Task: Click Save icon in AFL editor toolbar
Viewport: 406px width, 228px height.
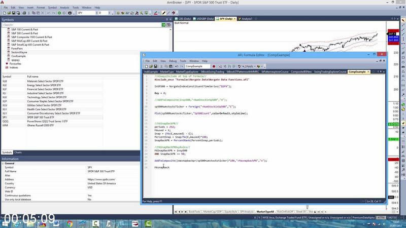Action: (156, 66)
